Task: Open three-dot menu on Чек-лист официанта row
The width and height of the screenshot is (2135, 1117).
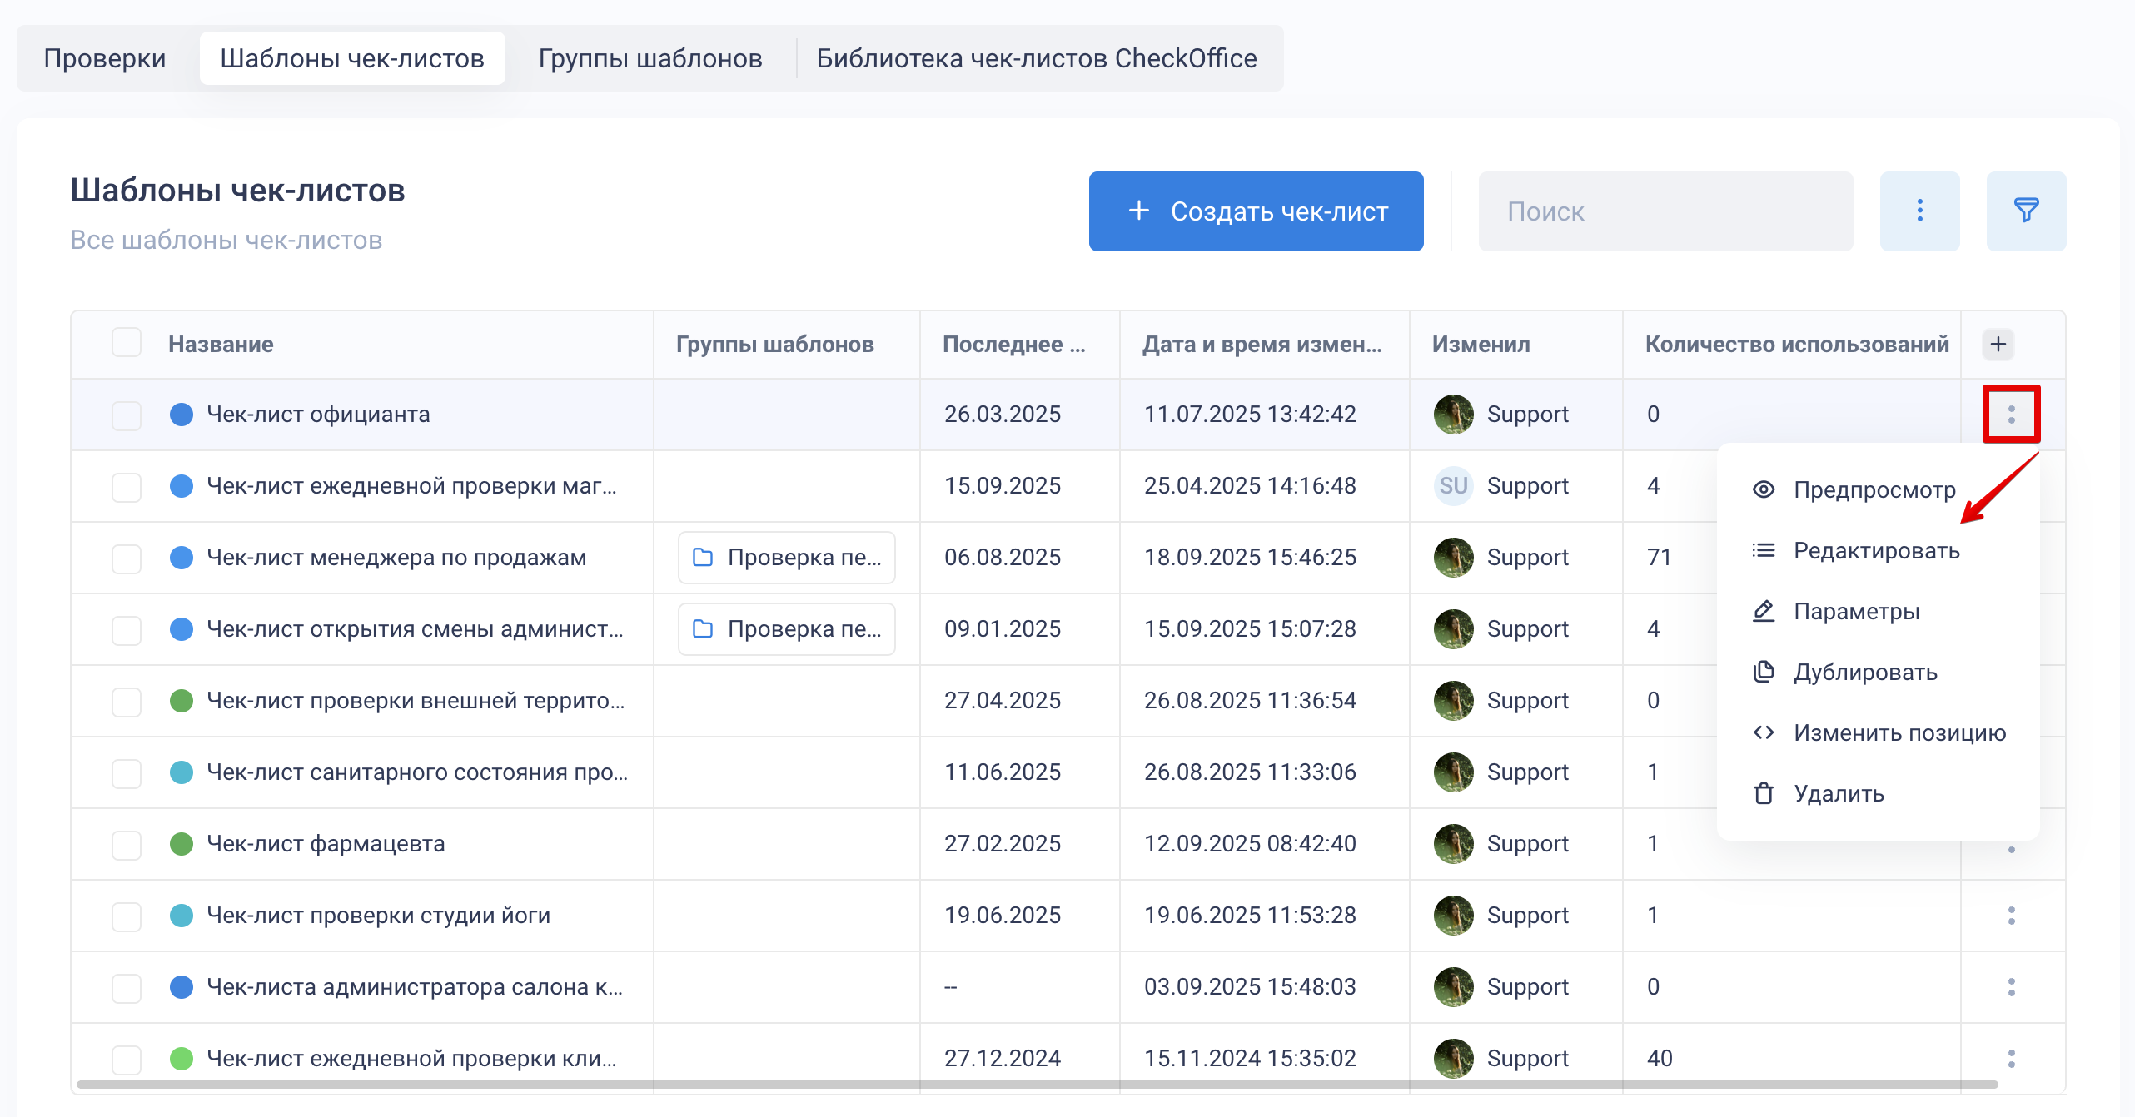Action: pos(2011,414)
